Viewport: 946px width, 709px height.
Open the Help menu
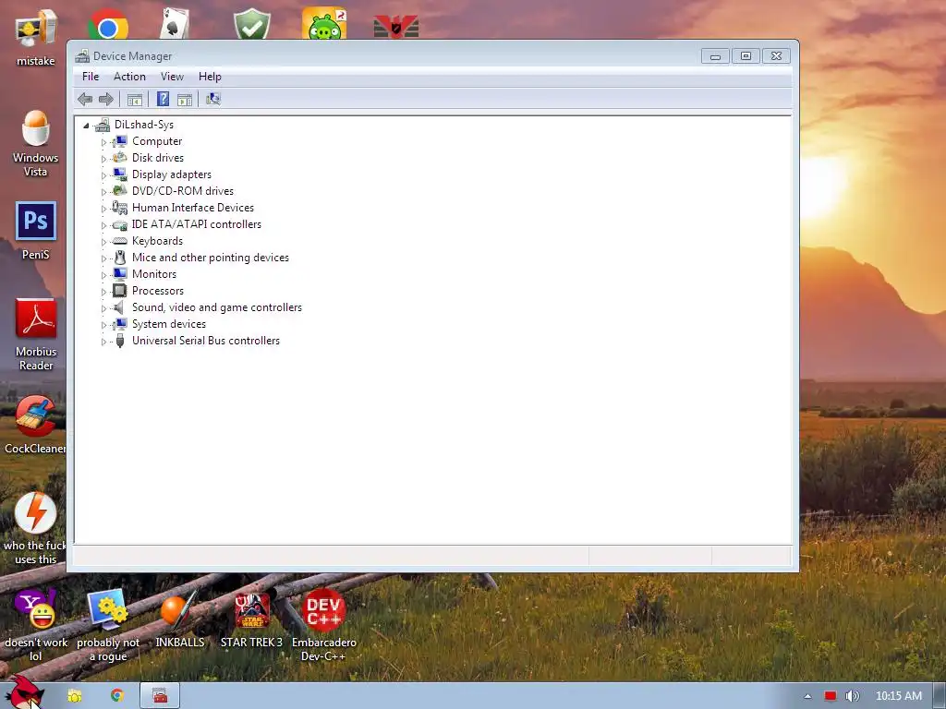click(x=210, y=77)
